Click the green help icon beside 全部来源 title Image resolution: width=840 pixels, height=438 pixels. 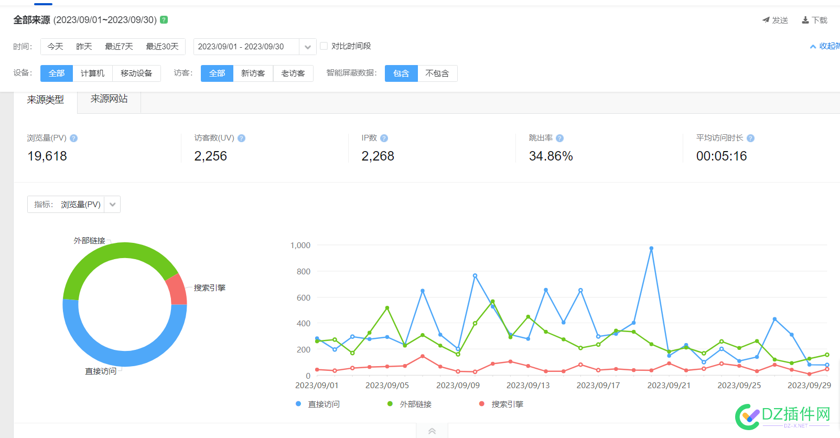[x=164, y=20]
